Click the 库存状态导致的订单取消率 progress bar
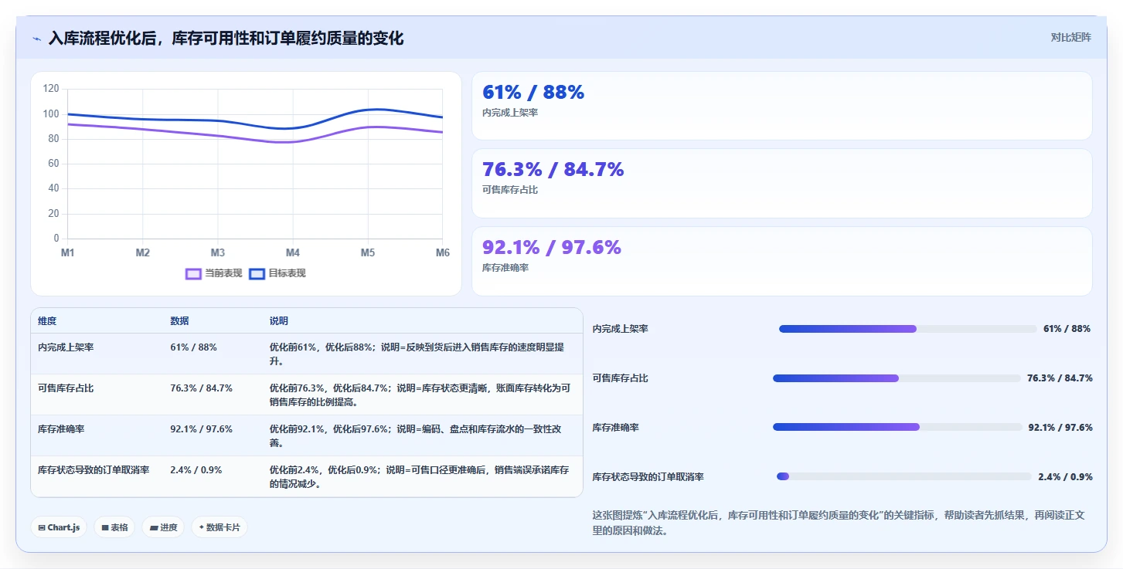 pyautogui.click(x=904, y=476)
